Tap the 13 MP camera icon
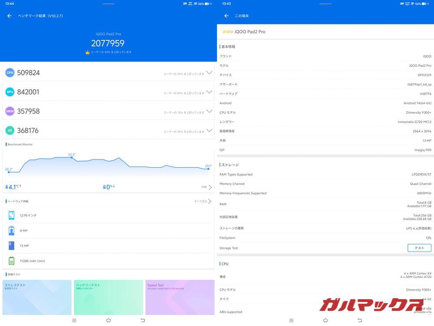This screenshot has height=326, width=434. tap(12, 246)
